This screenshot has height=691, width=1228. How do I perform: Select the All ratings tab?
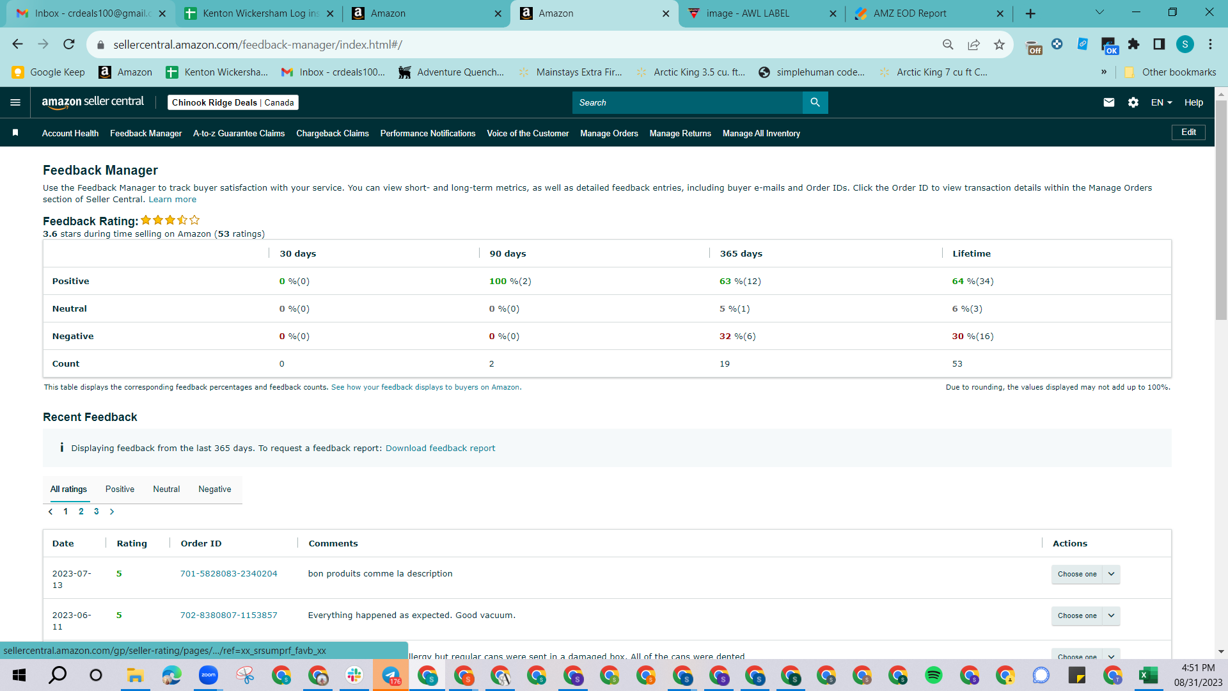coord(68,489)
